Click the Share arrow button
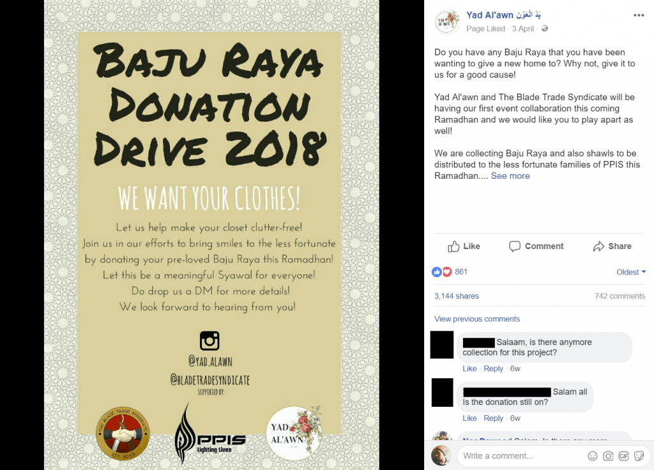Screen dimensions: 654x470 [612, 246]
